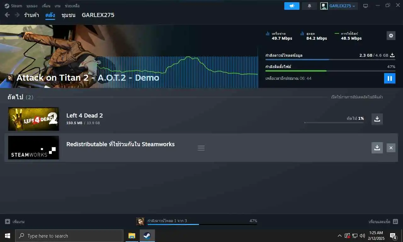This screenshot has height=242, width=403.
Task: Click the small Attack on Titan game icon
Action: tap(10, 78)
